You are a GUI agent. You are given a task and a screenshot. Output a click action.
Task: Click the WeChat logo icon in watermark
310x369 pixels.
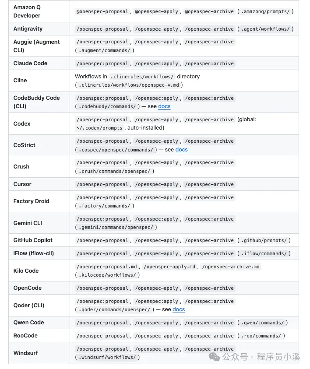click(214, 357)
